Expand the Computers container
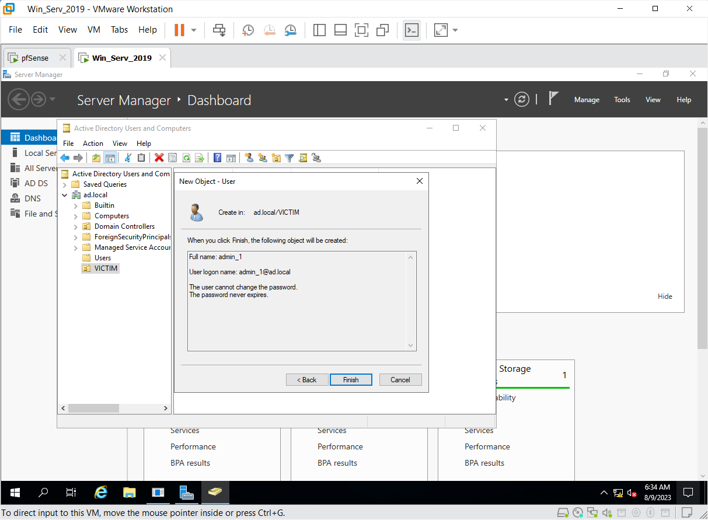The width and height of the screenshot is (708, 520). pyautogui.click(x=75, y=216)
